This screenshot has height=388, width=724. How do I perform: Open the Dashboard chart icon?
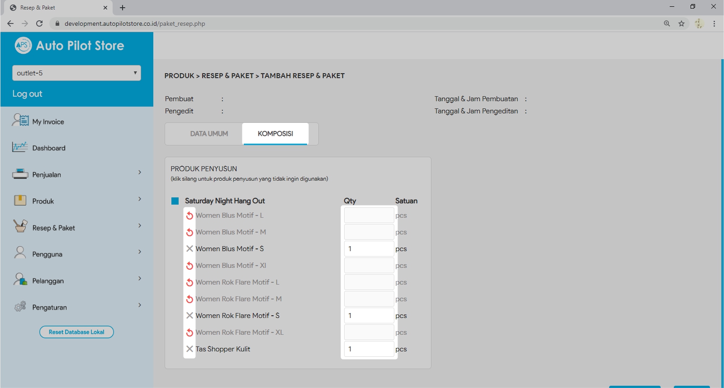[x=20, y=147]
